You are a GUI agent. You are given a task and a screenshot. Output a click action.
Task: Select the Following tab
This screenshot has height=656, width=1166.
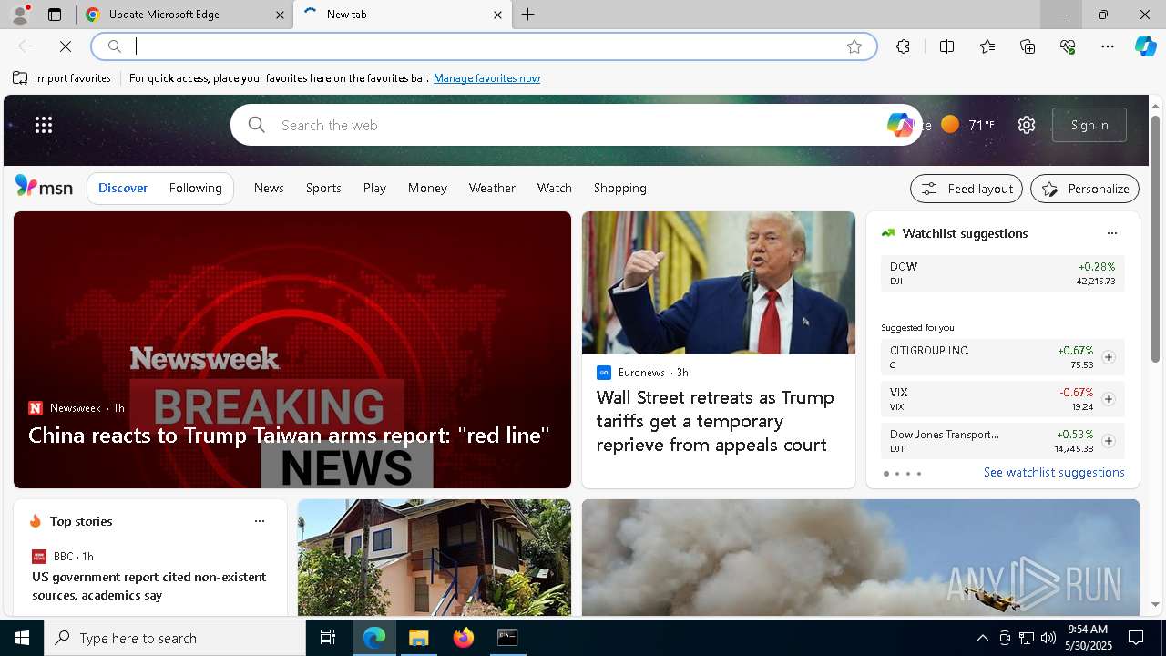tap(195, 188)
